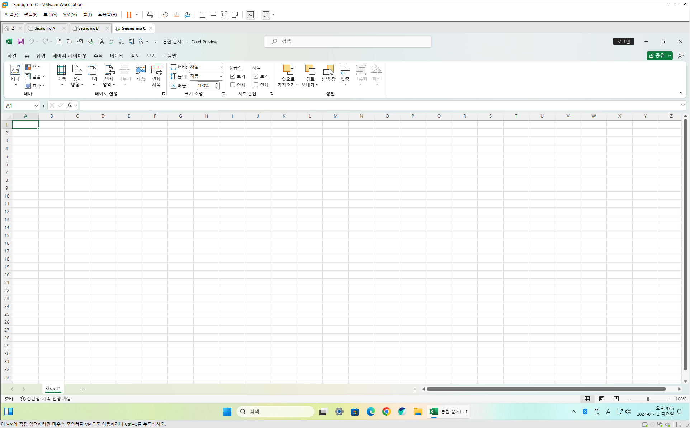690x428 pixels.
Task: Click the 로그인 (Sign in) button
Action: click(x=623, y=42)
